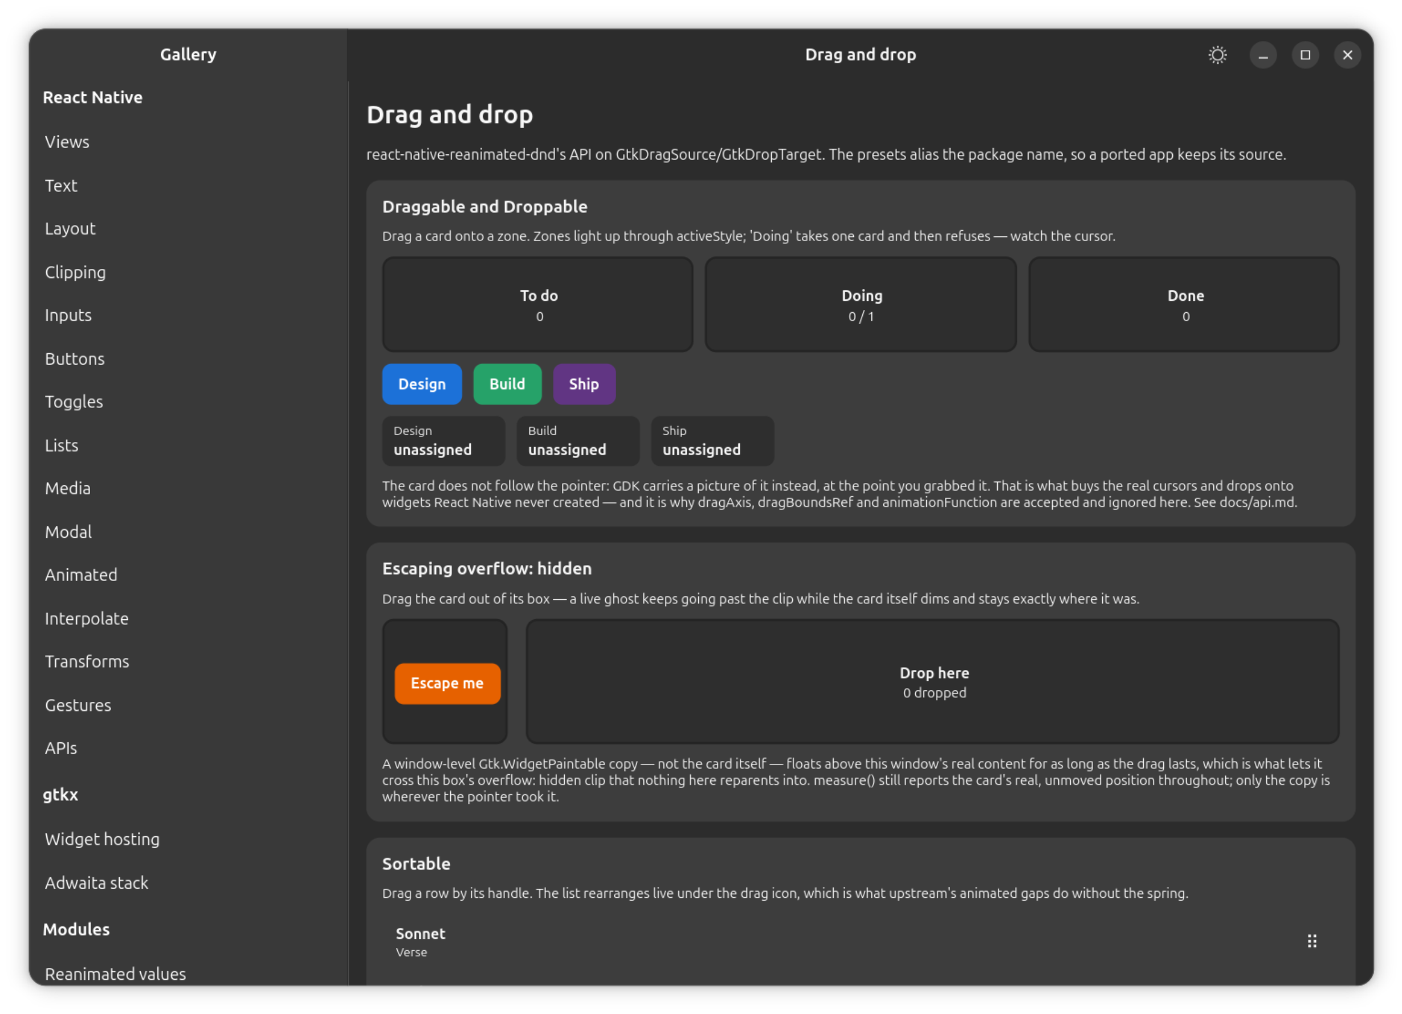Select Modal in the sidebar
Image resolution: width=1402 pixels, height=1014 pixels.
point(188,531)
